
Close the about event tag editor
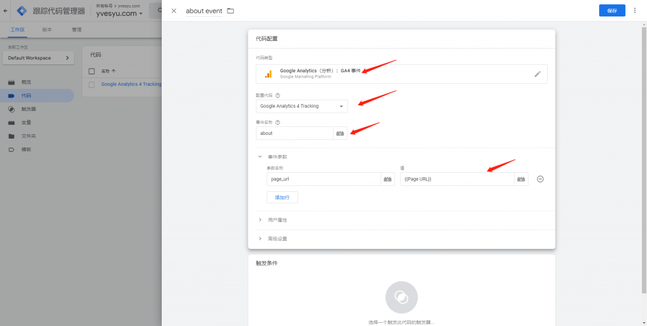click(x=174, y=11)
